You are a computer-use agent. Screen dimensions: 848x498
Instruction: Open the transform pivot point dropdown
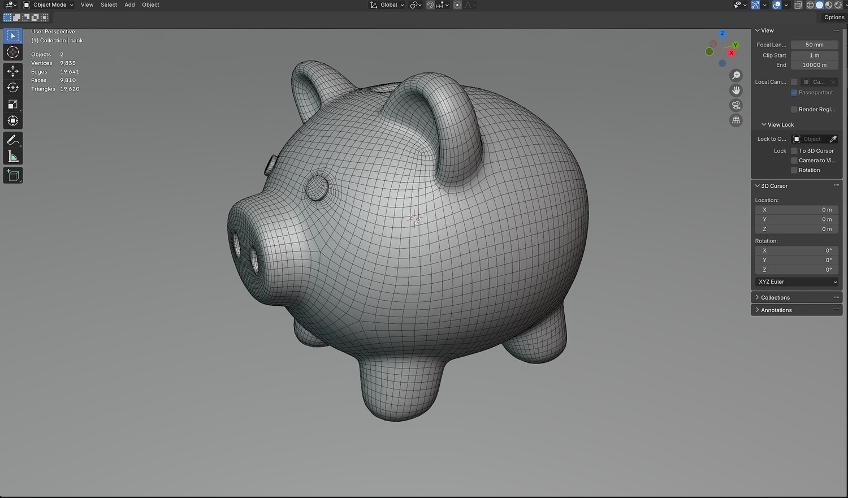coord(416,5)
